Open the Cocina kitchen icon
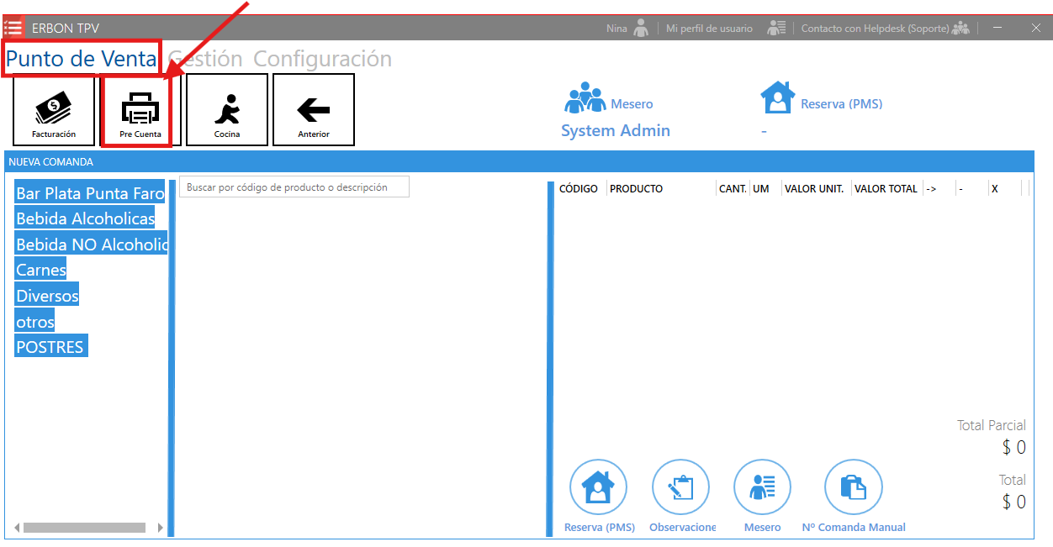Viewport: 1053px width, 547px height. tap(227, 110)
